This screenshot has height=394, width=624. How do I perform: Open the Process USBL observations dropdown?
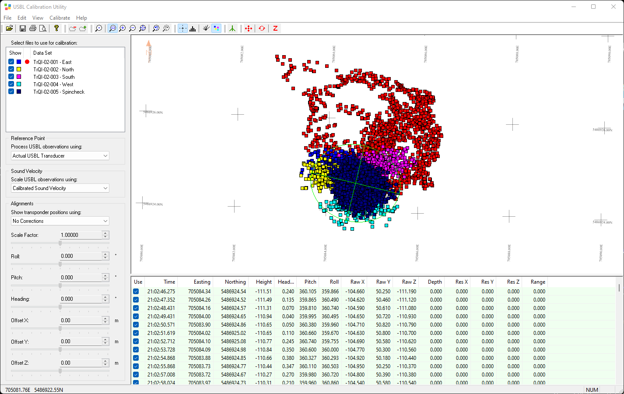[105, 155]
